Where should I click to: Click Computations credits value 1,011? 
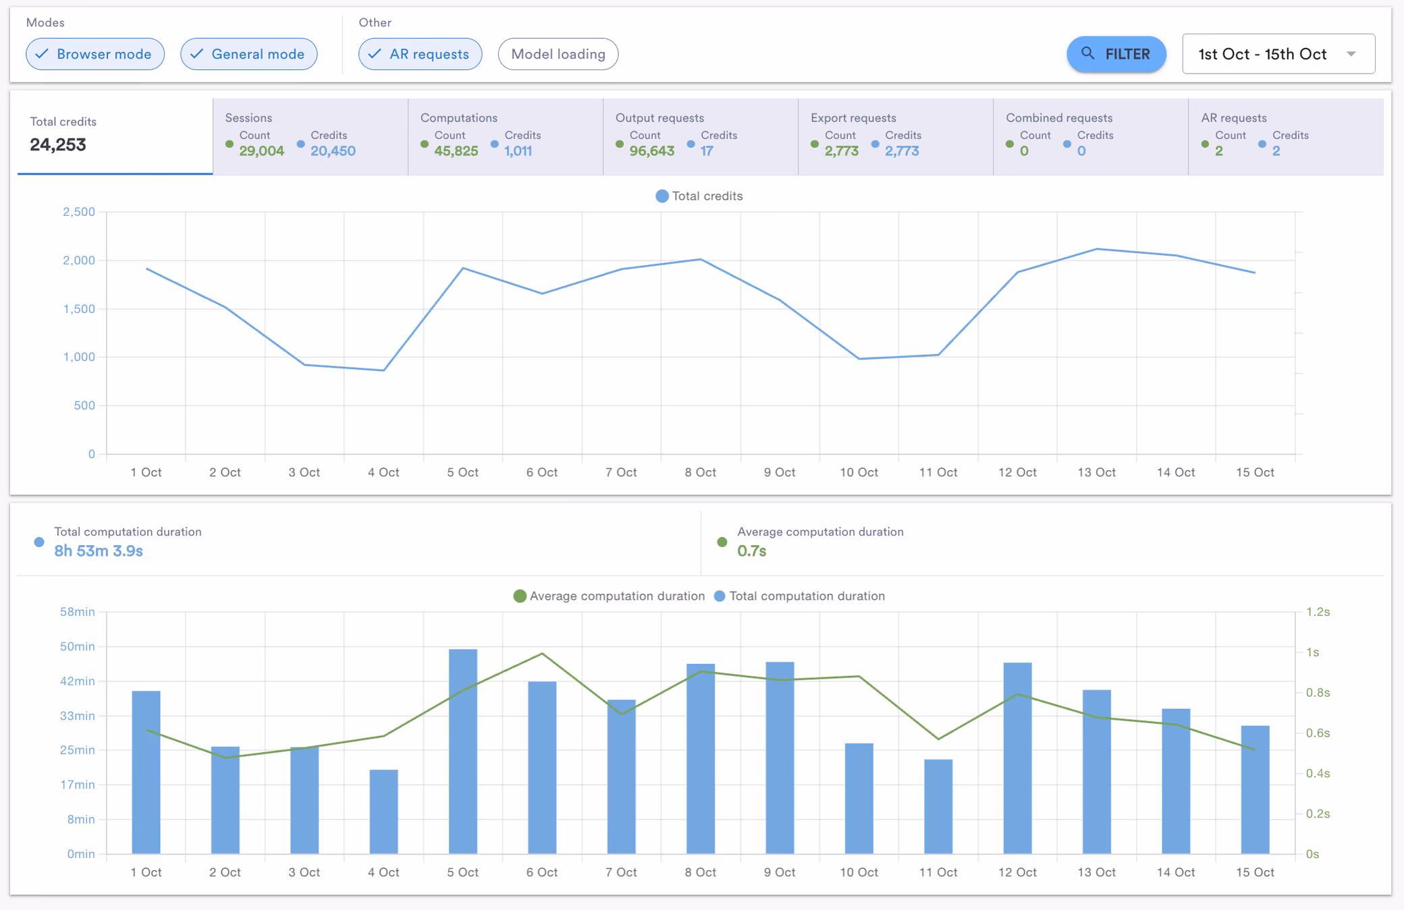click(518, 151)
